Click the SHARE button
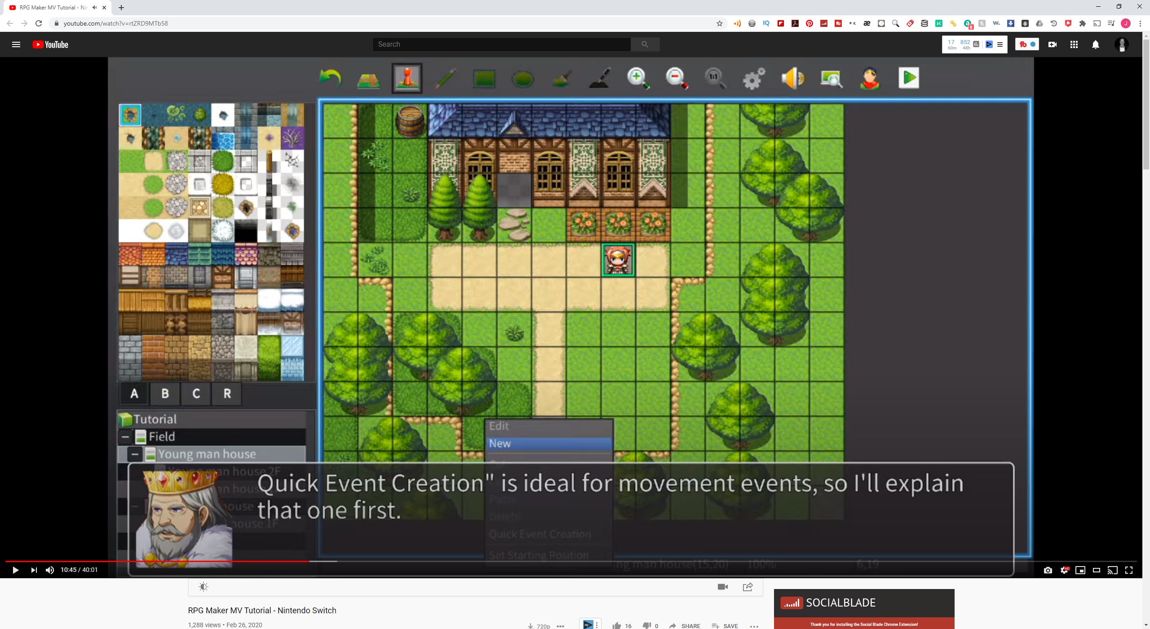The width and height of the screenshot is (1150, 629). coord(685,625)
